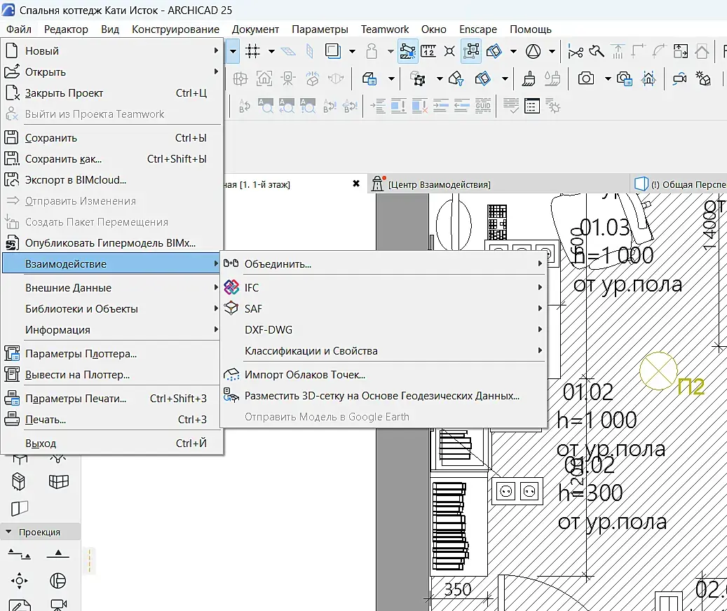This screenshot has width=727, height=611.
Task: Click Опубликовать Гипермодель BIMx... entry
Action: click(110, 243)
